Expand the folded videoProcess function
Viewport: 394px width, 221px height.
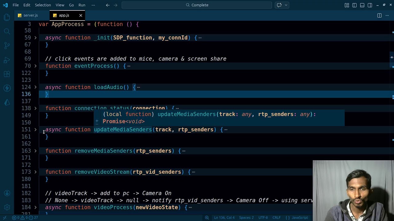pos(35,207)
